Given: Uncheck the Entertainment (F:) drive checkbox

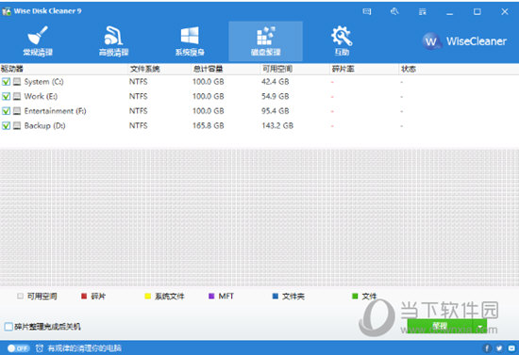Looking at the screenshot, I should click(x=6, y=111).
